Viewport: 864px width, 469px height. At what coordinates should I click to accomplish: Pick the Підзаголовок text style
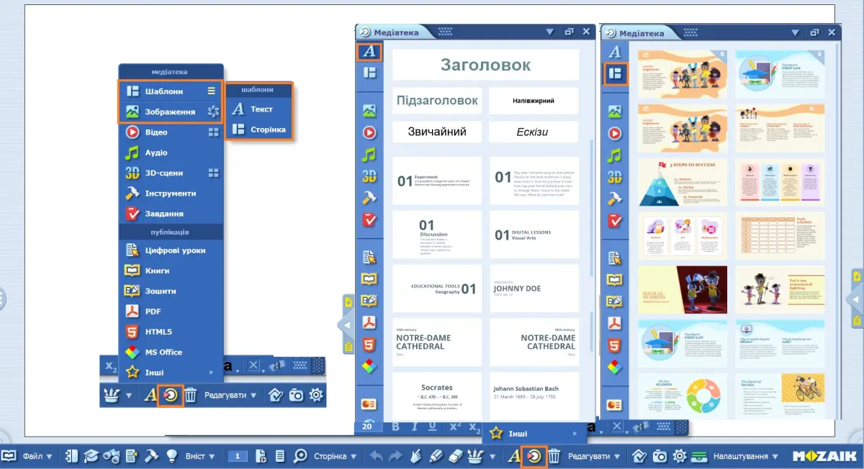(437, 101)
